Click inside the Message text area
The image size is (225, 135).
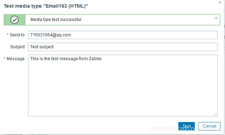123,85
